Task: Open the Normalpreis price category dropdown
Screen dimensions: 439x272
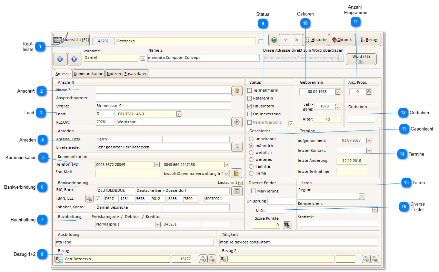Action: (x=158, y=224)
